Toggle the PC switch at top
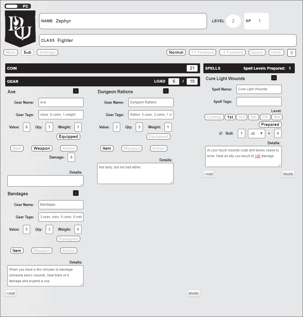Screen dimensions: 303x317 click(11, 6)
